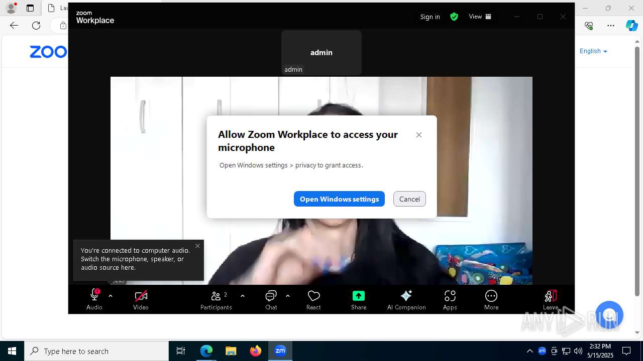Select the admin participant thumbnail
643x361 pixels.
pos(321,53)
